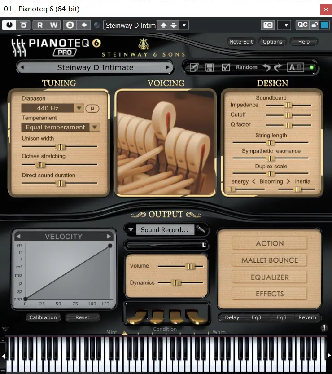Click the Duplex scale slider handle
The width and height of the screenshot is (332, 374).
270,173
